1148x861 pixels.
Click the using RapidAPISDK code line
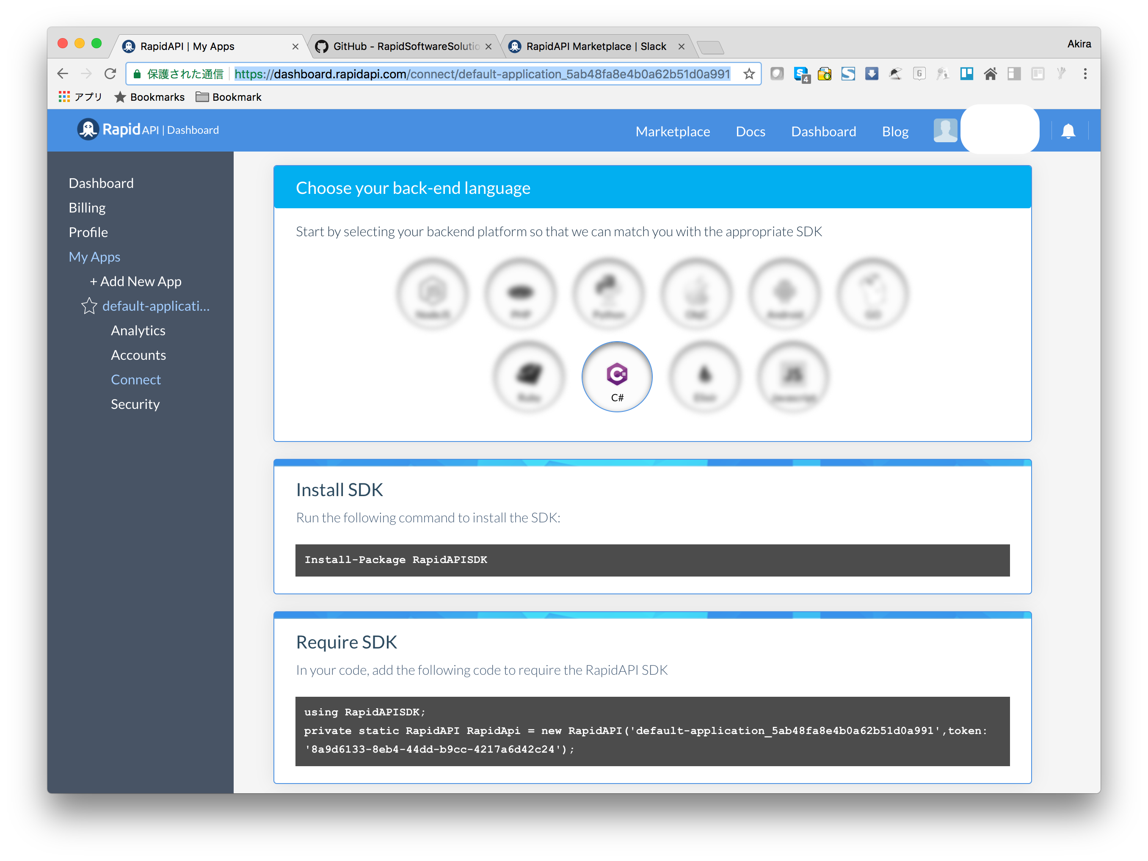pyautogui.click(x=364, y=712)
